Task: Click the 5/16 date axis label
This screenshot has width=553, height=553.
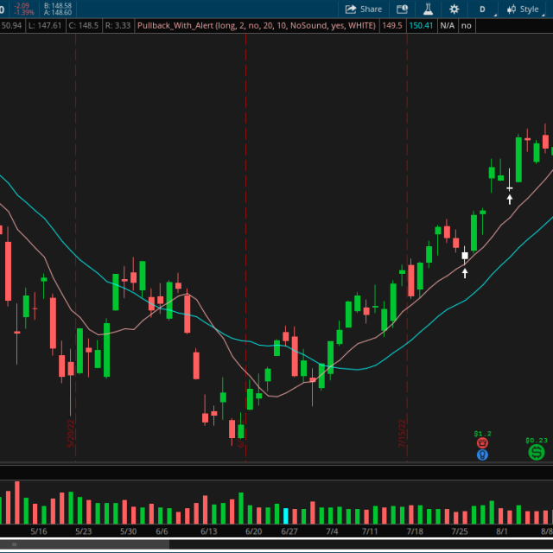Action: (39, 531)
